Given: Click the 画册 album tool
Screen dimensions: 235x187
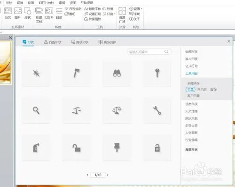Looking at the screenshot, I should [70, 14].
